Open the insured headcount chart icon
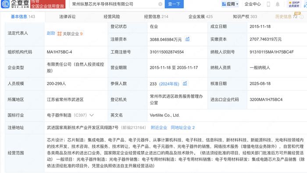 point(185,83)
